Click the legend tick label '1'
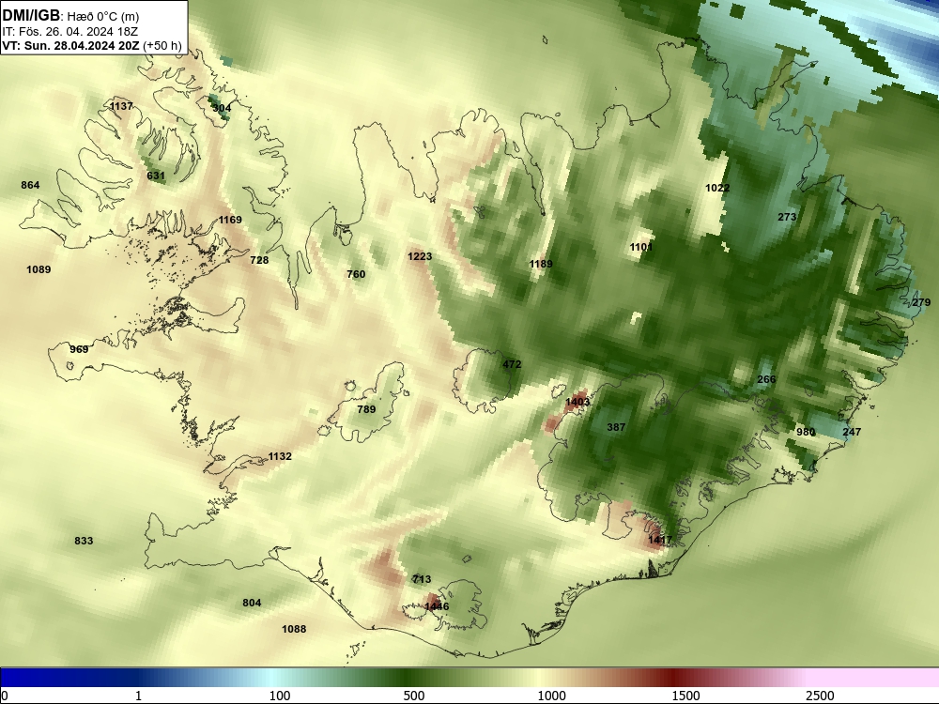The width and height of the screenshot is (939, 704). click(138, 696)
